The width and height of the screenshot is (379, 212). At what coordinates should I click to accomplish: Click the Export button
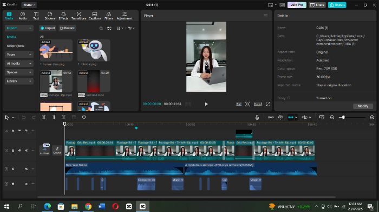click(337, 5)
